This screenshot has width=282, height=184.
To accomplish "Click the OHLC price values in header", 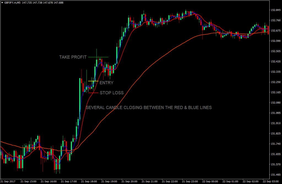I will pos(43,3).
